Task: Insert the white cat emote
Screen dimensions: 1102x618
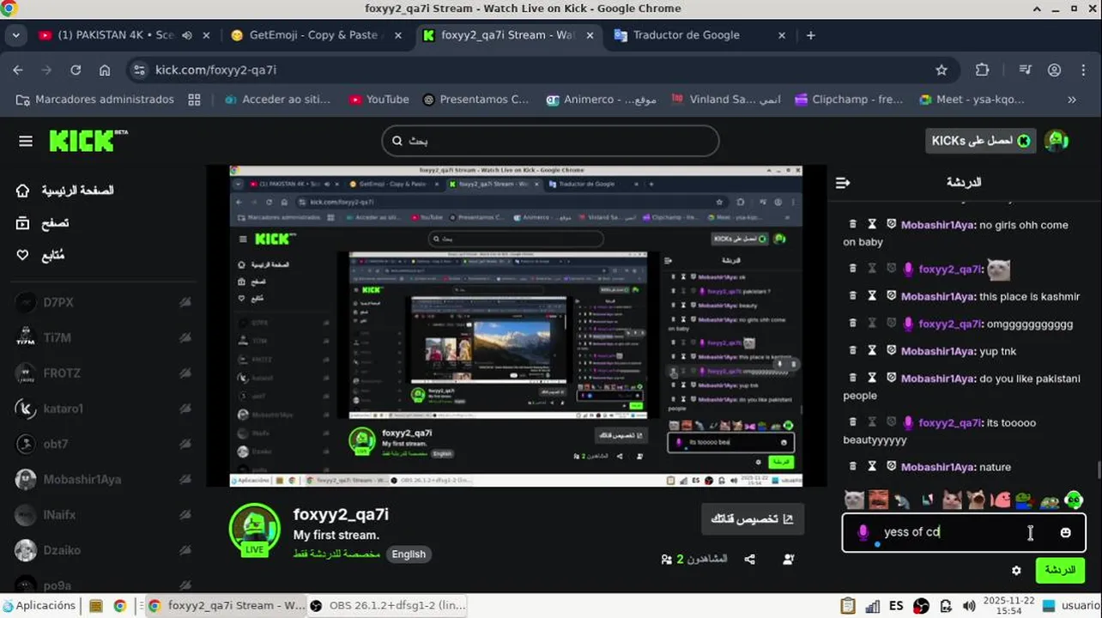Action: tap(854, 499)
